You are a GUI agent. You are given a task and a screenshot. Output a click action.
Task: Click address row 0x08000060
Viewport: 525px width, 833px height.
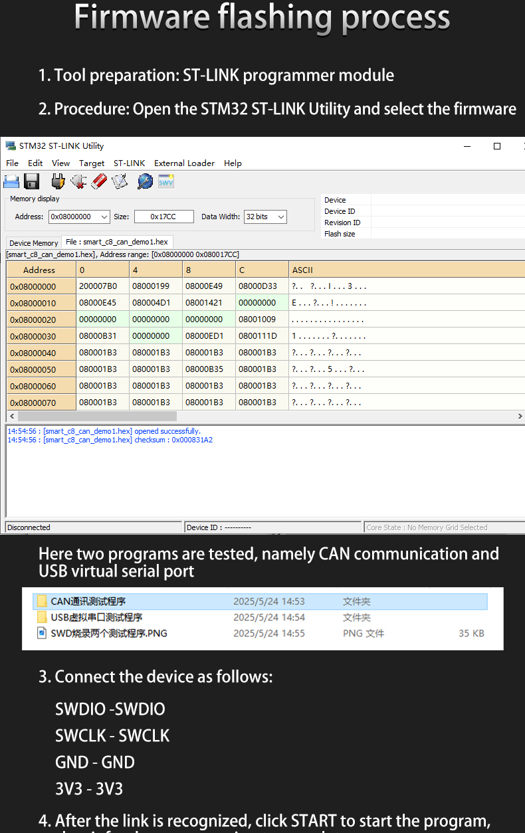coord(41,386)
